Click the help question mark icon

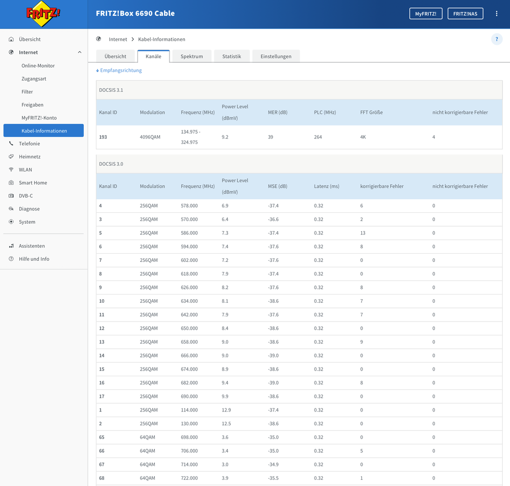(x=496, y=39)
